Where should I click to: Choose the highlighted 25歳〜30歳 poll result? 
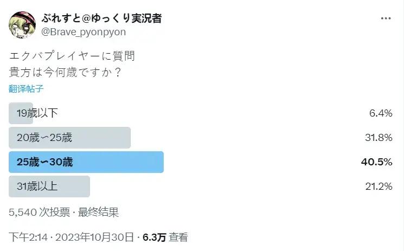tap(86, 162)
